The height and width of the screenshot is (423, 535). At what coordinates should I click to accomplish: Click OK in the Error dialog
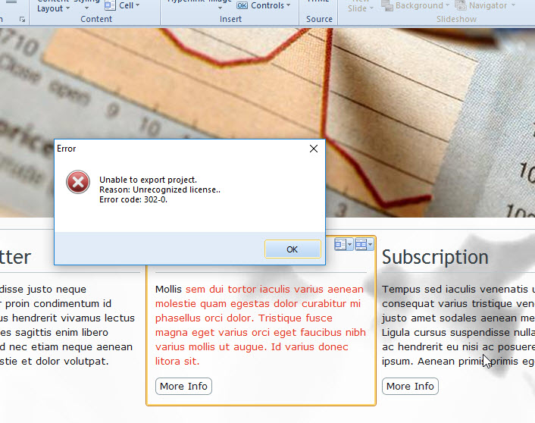click(x=293, y=249)
